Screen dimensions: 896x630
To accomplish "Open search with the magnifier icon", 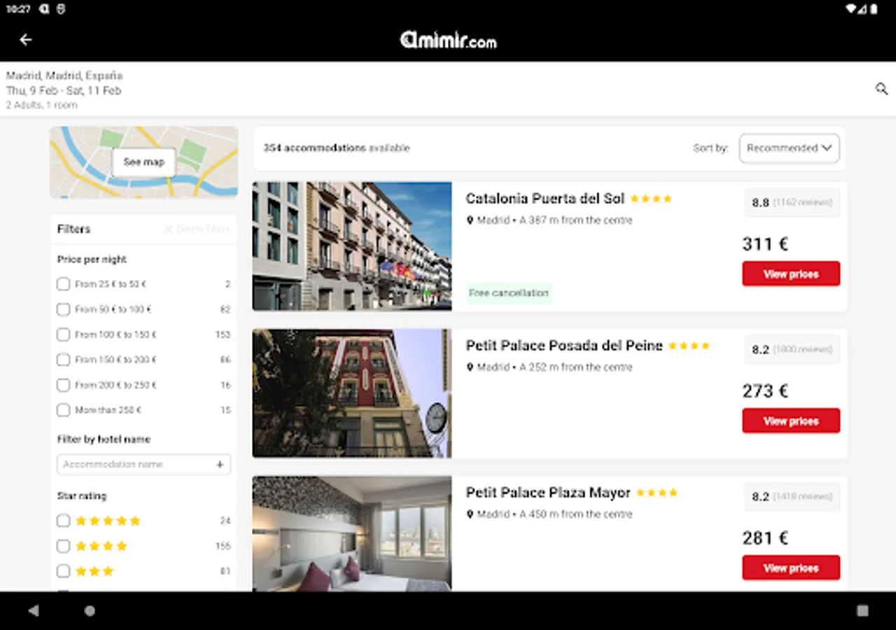I will tap(881, 89).
